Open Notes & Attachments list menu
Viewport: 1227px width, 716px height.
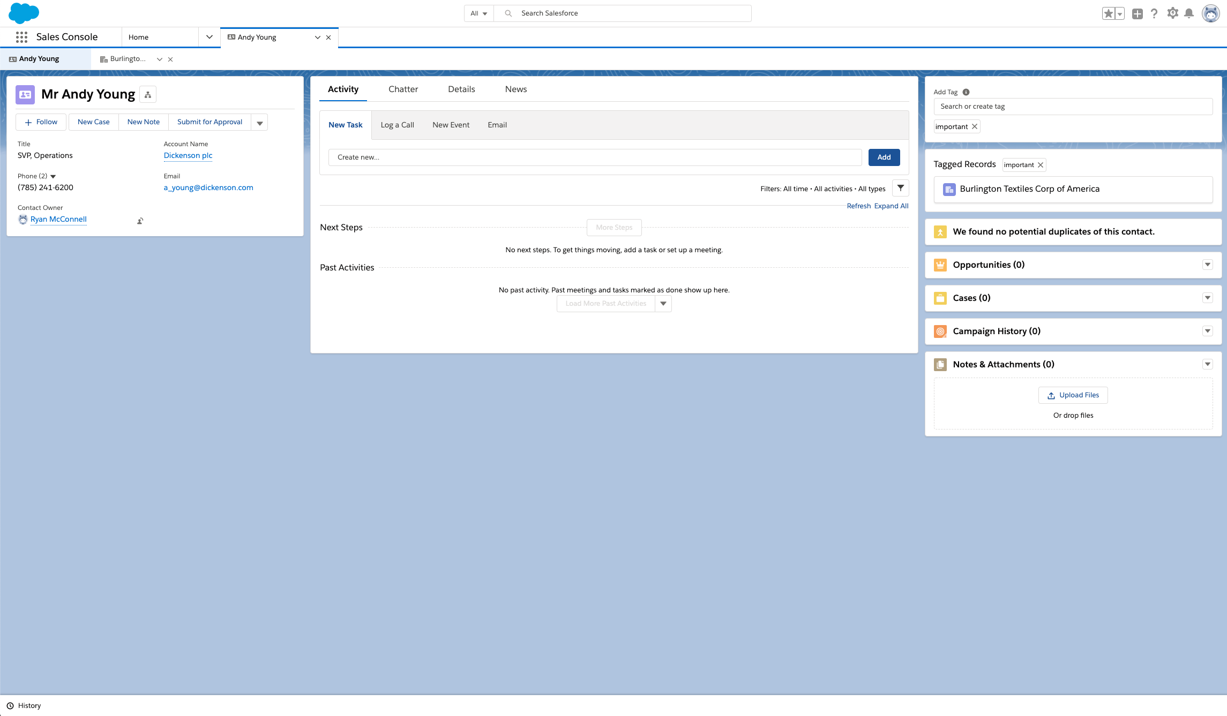1208,364
